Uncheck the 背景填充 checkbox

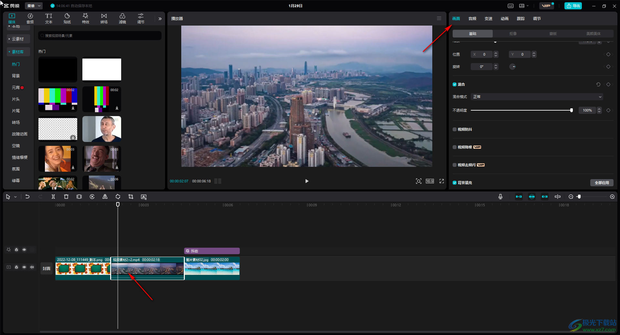coord(455,183)
